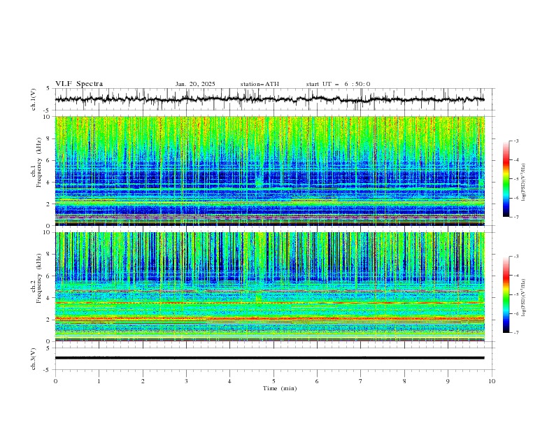The width and height of the screenshot is (554, 428).
Task: Click the time axis tick '0'
Action: (55, 382)
